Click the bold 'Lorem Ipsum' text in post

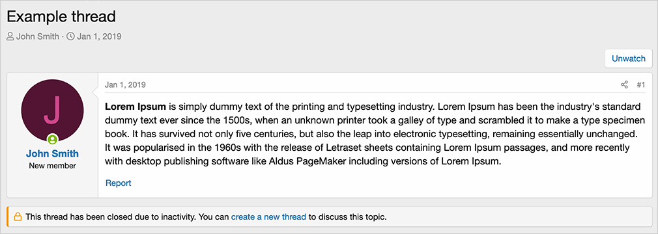136,106
